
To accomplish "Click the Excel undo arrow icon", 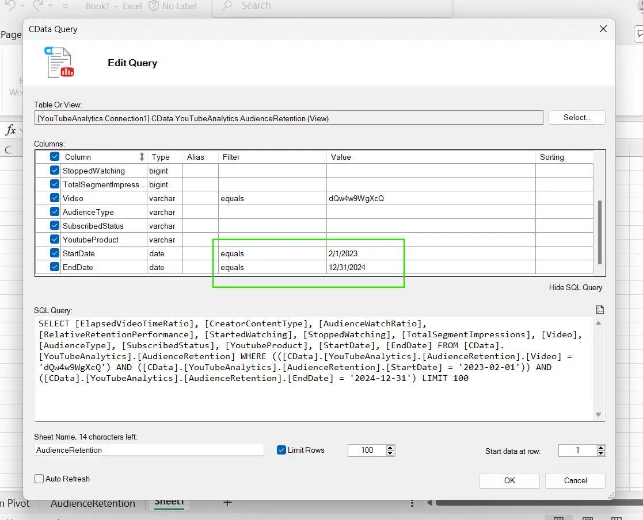I will (10, 6).
